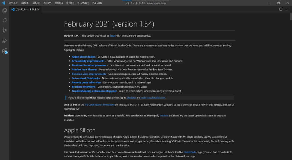Close the リリース ノート: 1.54.1 tab
292x160 pixels.
38,9
